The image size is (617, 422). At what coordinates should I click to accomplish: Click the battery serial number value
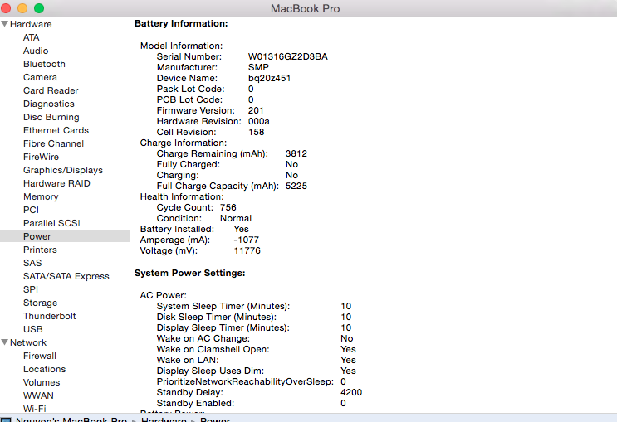(x=287, y=56)
